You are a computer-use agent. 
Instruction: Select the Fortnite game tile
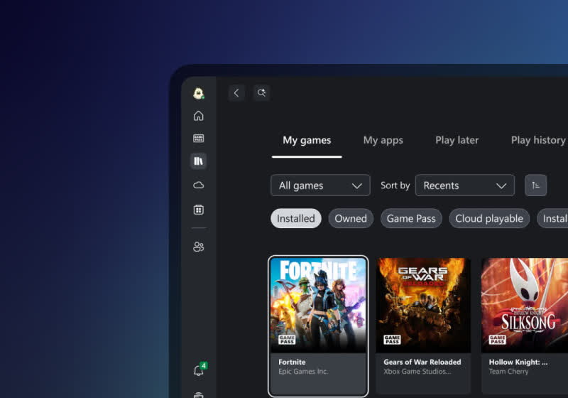(x=318, y=325)
